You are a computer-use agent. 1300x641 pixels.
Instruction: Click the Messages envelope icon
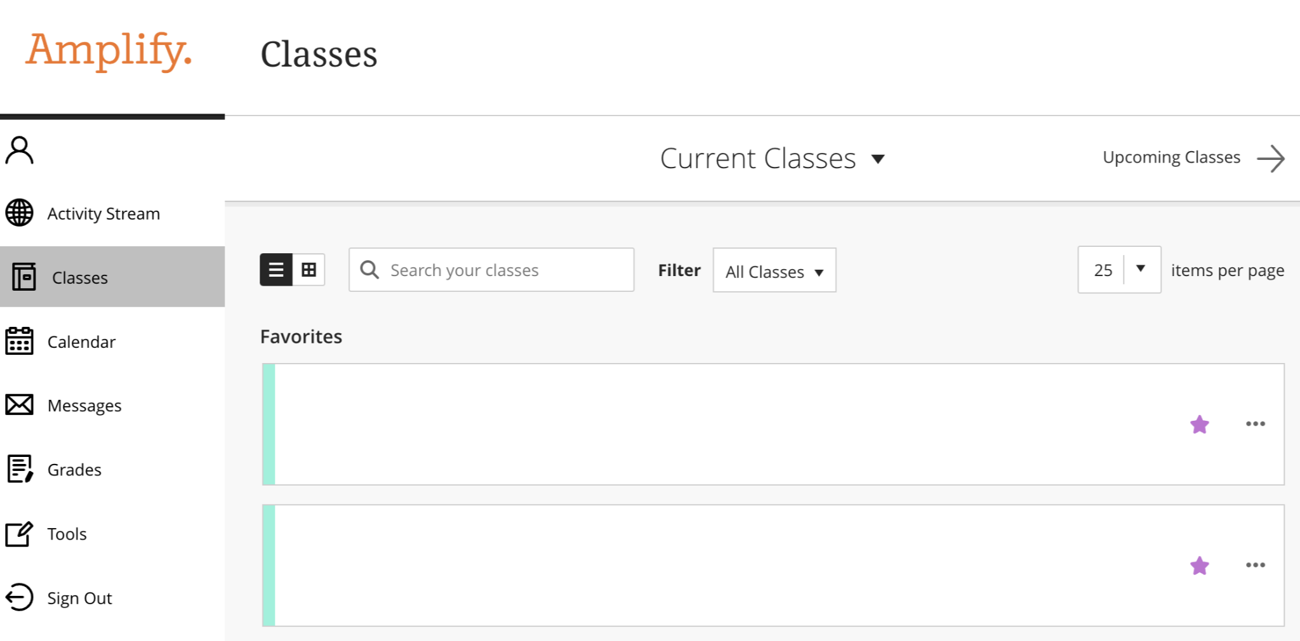point(20,404)
